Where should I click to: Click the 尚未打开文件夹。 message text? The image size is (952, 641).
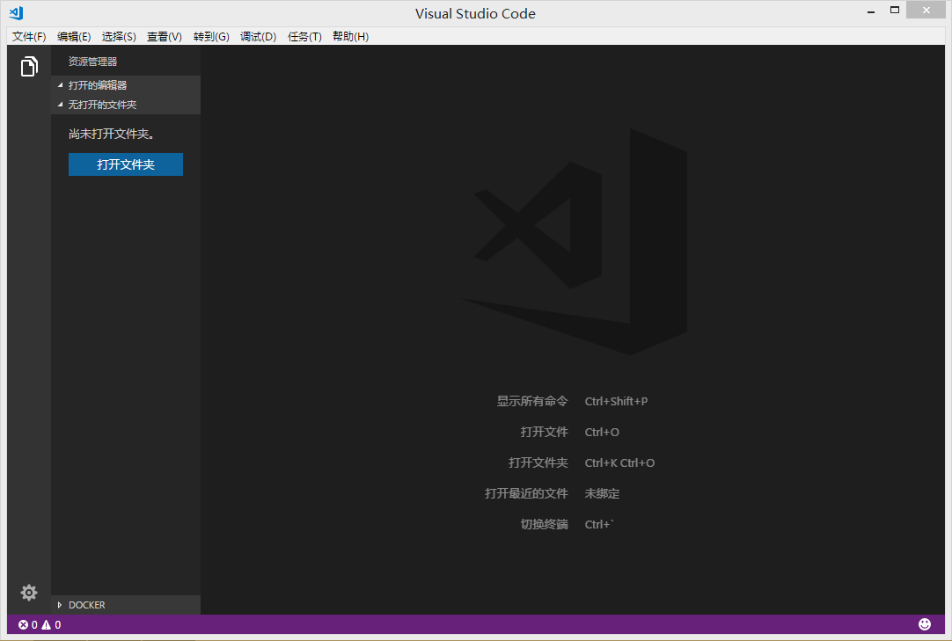tap(111, 134)
